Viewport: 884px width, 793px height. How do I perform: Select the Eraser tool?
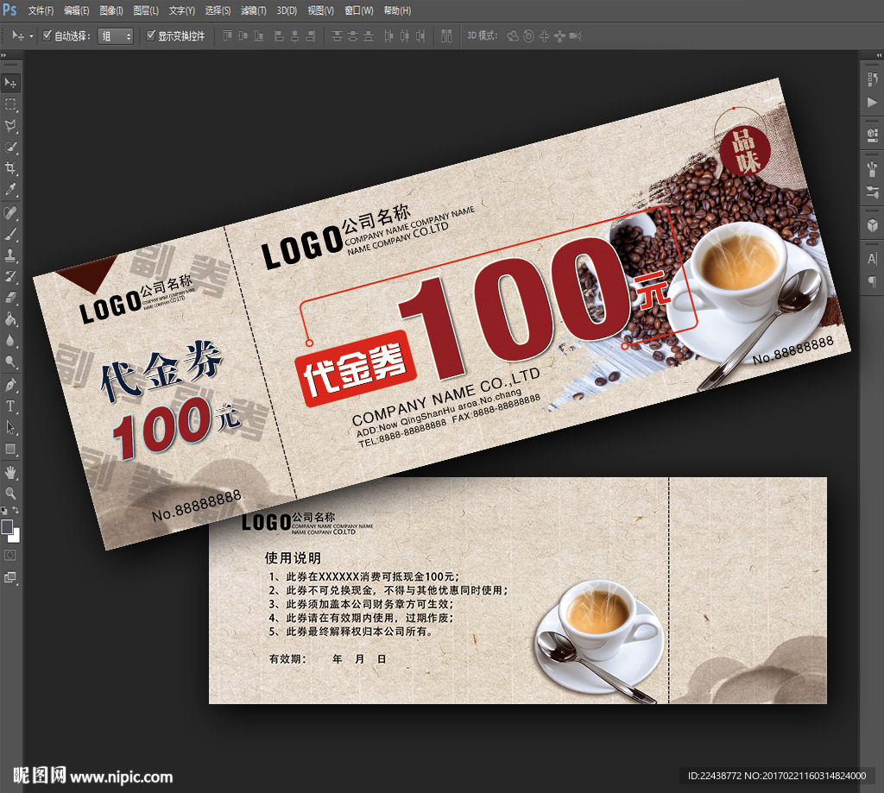point(11,298)
